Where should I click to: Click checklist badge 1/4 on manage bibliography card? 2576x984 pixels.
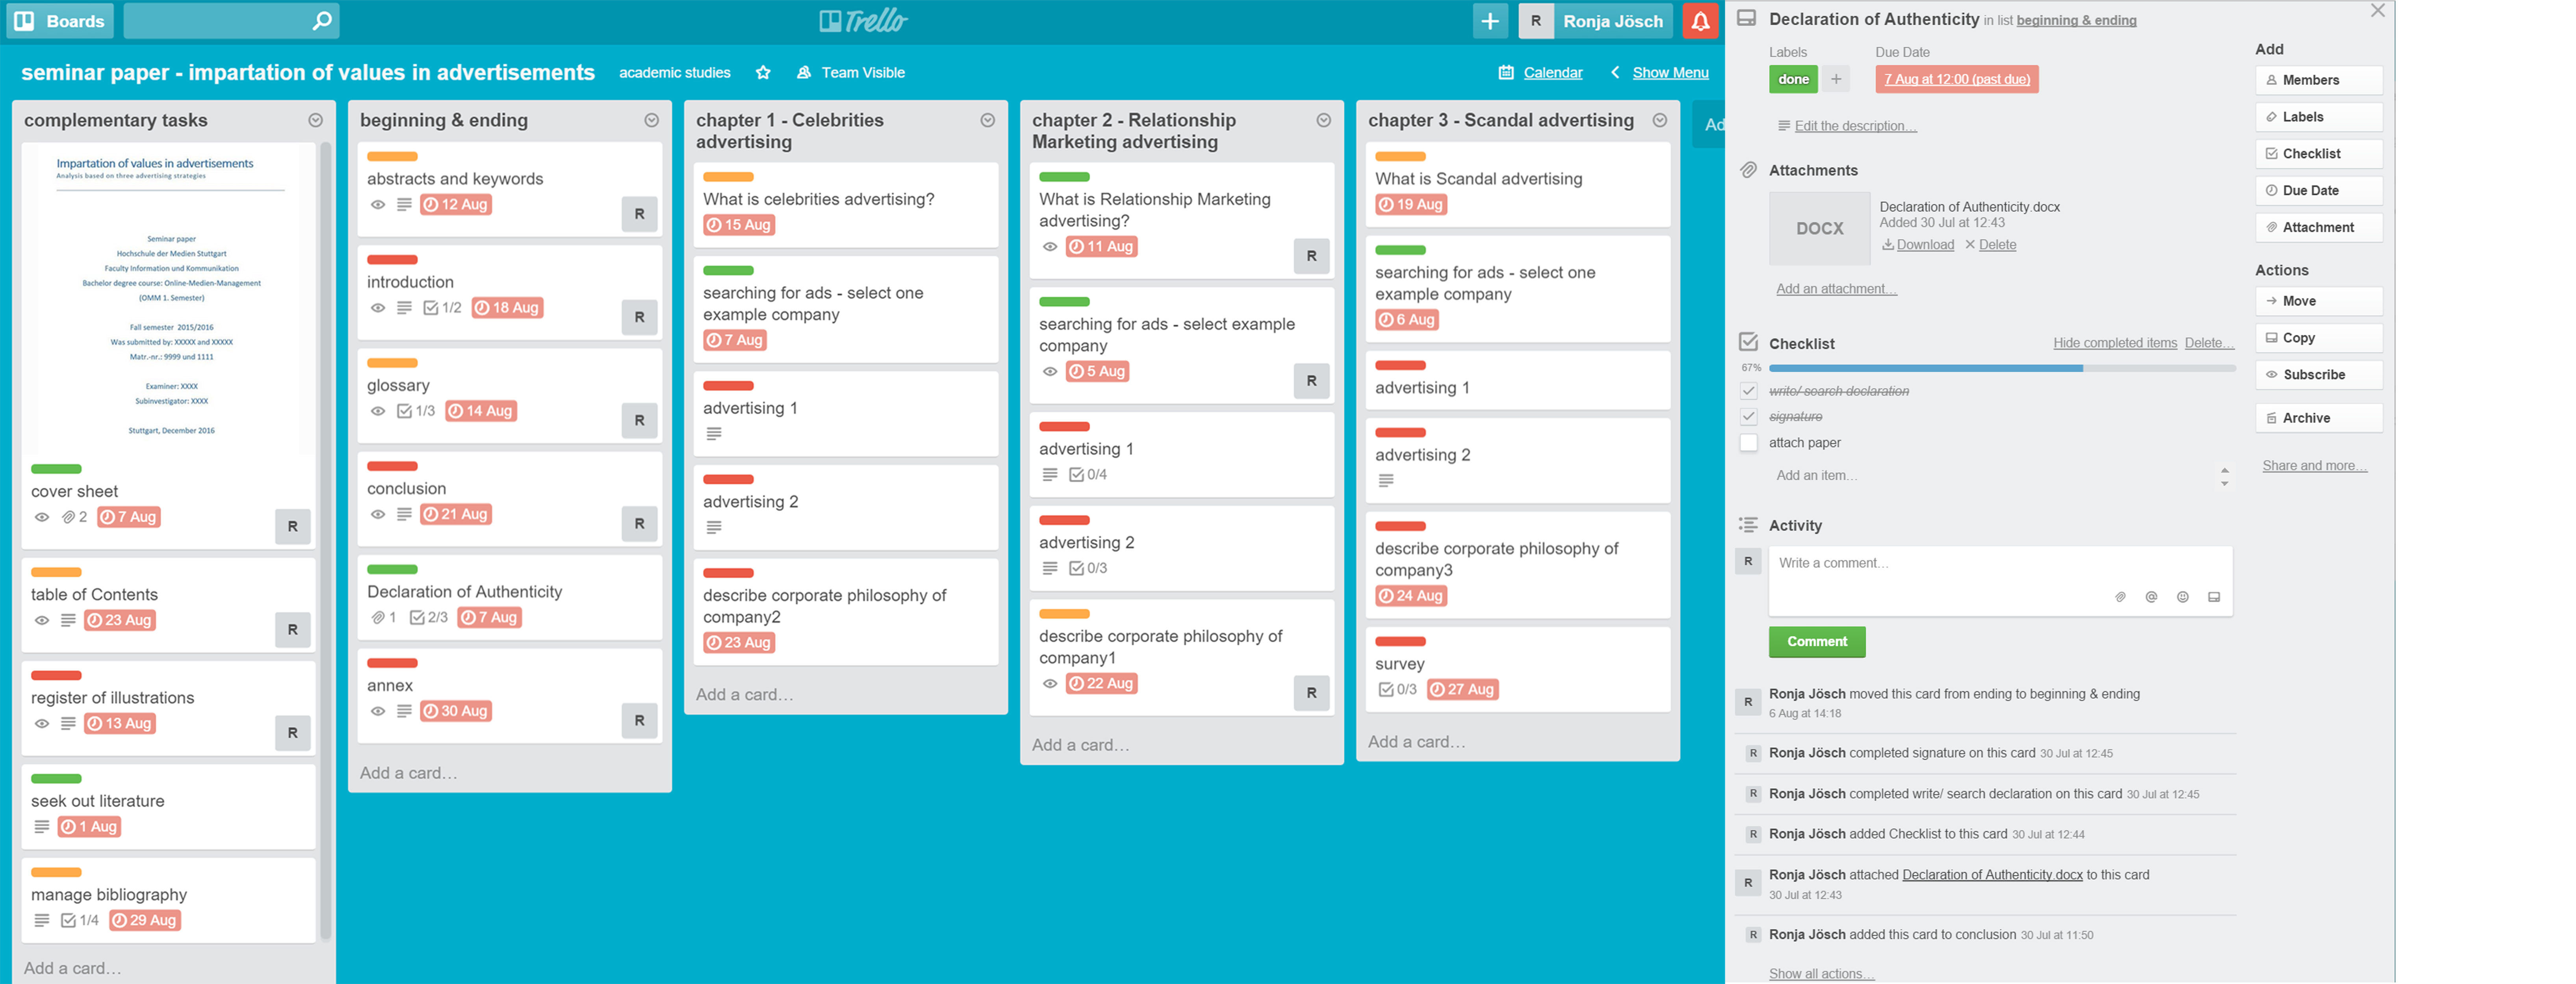pyautogui.click(x=80, y=921)
